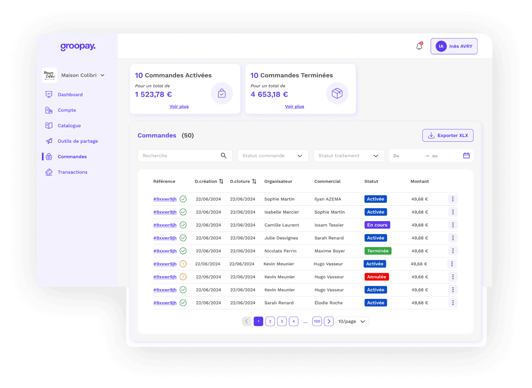
Task: Go to next page with right arrow
Action: [329, 321]
